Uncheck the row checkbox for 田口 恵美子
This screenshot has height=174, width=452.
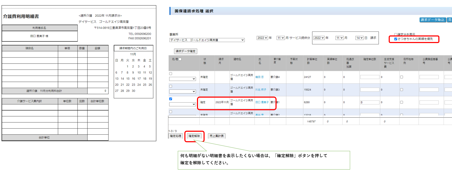pos(171,99)
